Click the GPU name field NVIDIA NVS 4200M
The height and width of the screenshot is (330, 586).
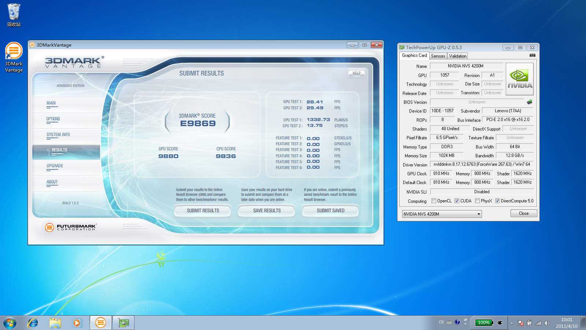pyautogui.click(x=467, y=66)
